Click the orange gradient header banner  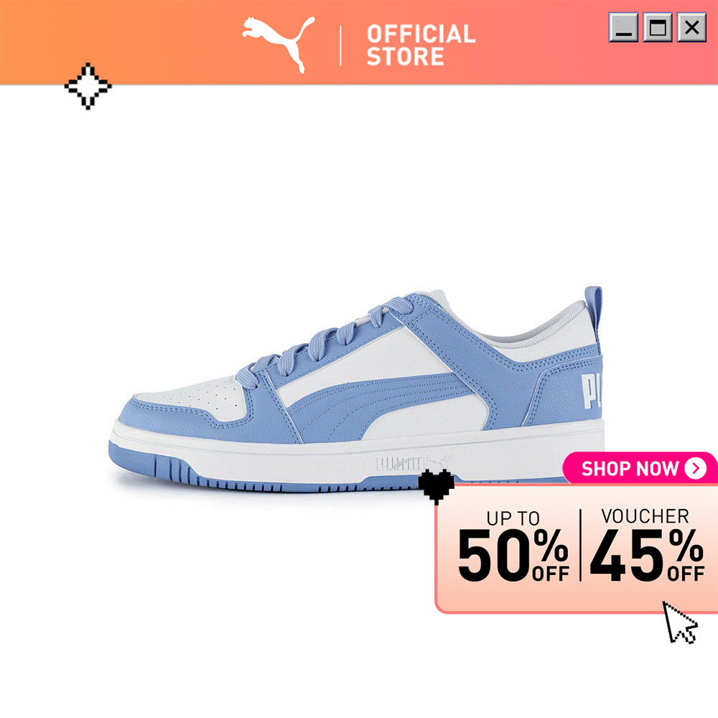tap(359, 42)
